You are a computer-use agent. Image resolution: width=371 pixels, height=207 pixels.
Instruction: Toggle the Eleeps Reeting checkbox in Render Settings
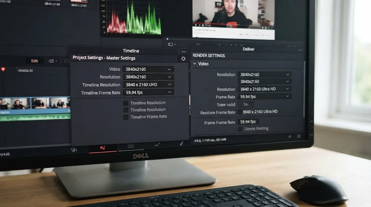click(x=240, y=129)
